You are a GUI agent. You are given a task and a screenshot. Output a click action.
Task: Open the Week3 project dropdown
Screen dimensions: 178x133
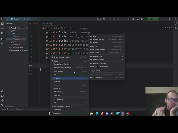(16, 19)
